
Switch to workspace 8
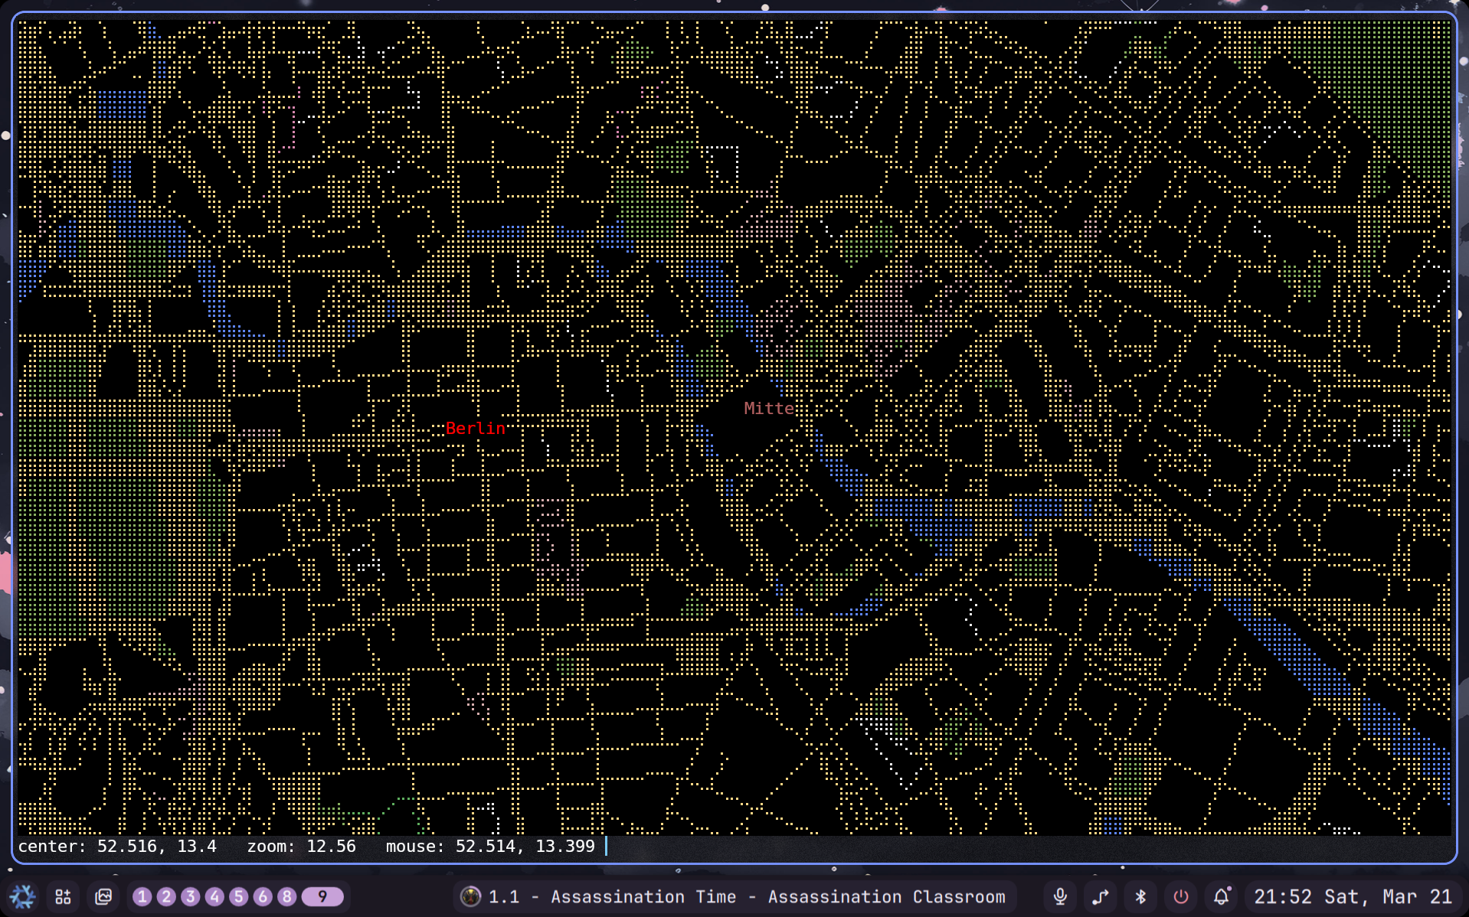287,896
